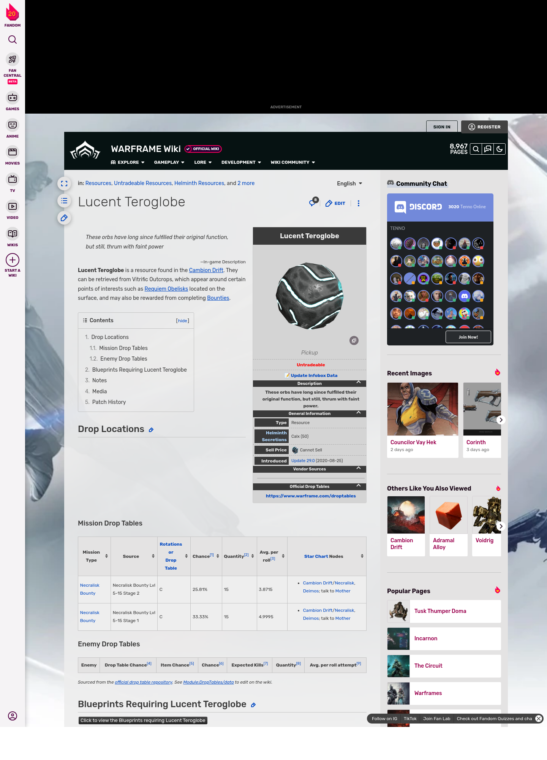
Task: Open Module:DropTables/data link
Action: pyautogui.click(x=208, y=682)
